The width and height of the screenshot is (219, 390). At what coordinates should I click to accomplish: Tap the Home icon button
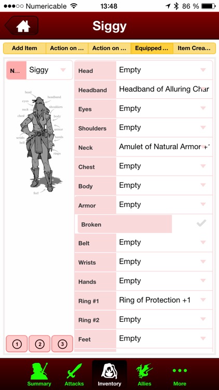[22, 25]
